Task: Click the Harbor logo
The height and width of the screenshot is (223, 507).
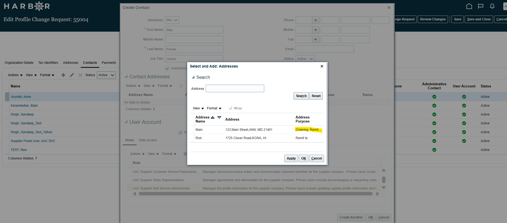Action: click(27, 6)
